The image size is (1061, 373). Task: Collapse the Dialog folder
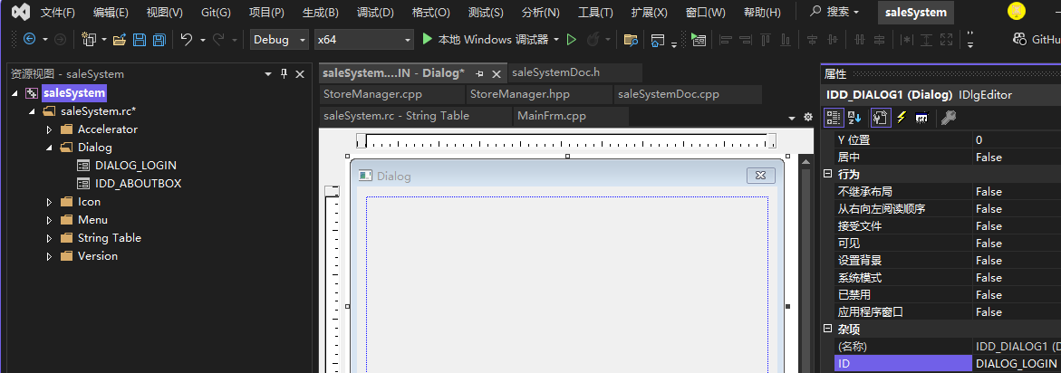tap(49, 148)
